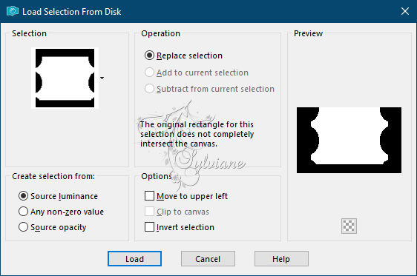Image resolution: width=417 pixels, height=276 pixels.
Task: Open Help for this dialog
Action: pos(281,259)
